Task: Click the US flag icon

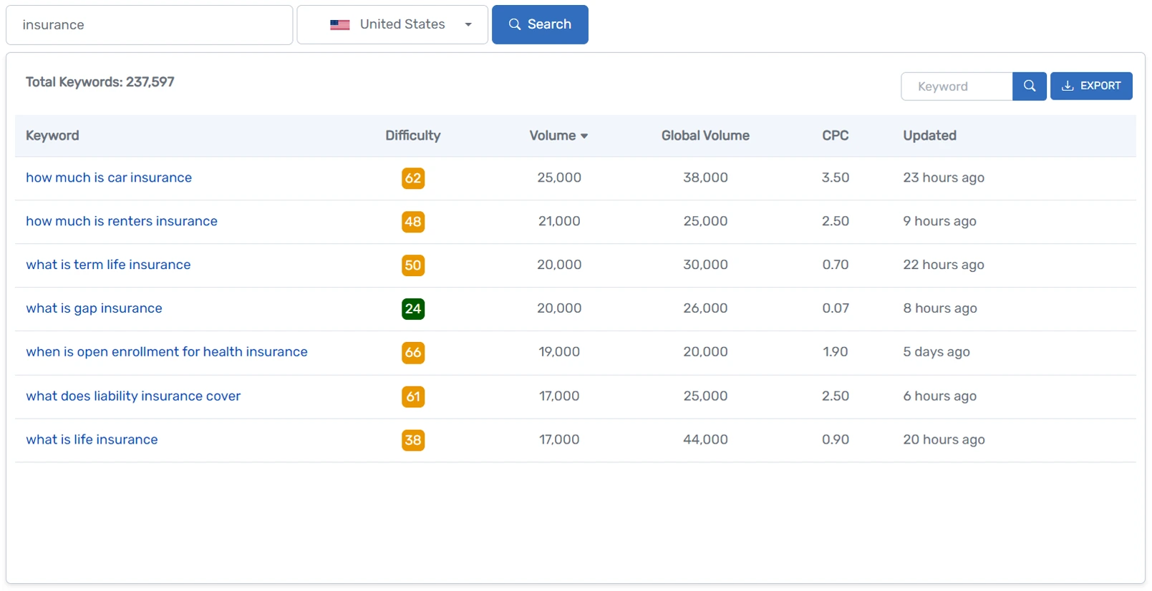Action: point(340,24)
